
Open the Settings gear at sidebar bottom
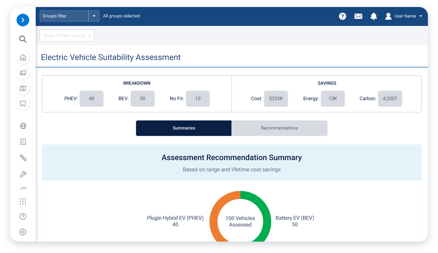[23, 232]
